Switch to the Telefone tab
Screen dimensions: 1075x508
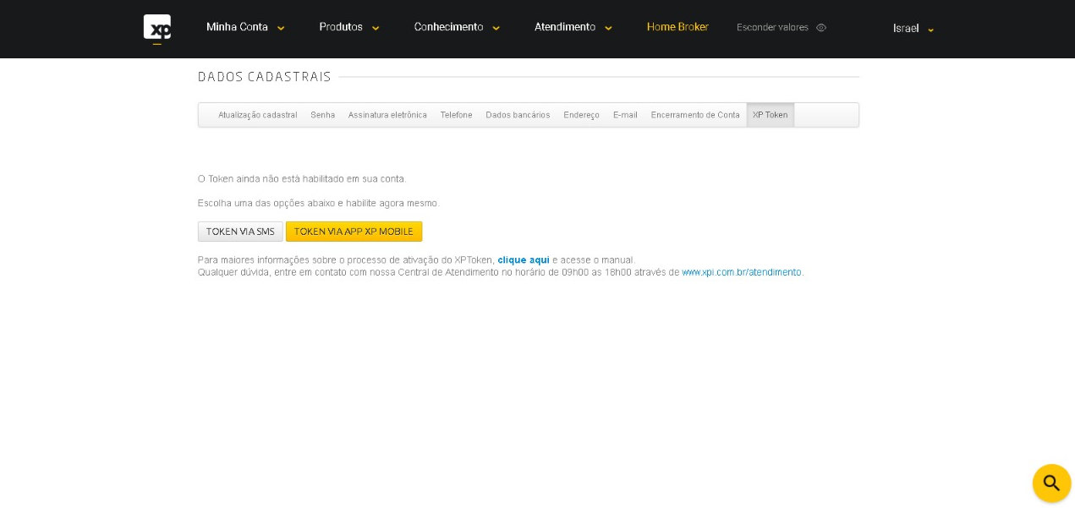456,115
